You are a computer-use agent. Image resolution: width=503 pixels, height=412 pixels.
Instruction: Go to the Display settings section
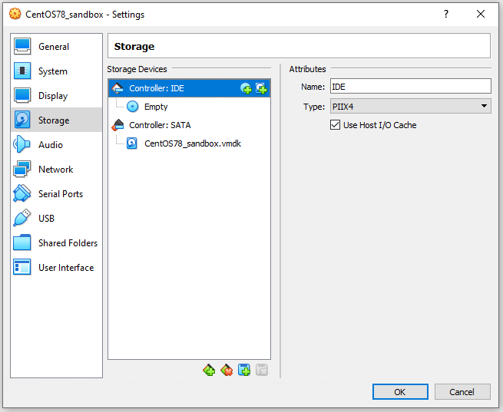[53, 96]
